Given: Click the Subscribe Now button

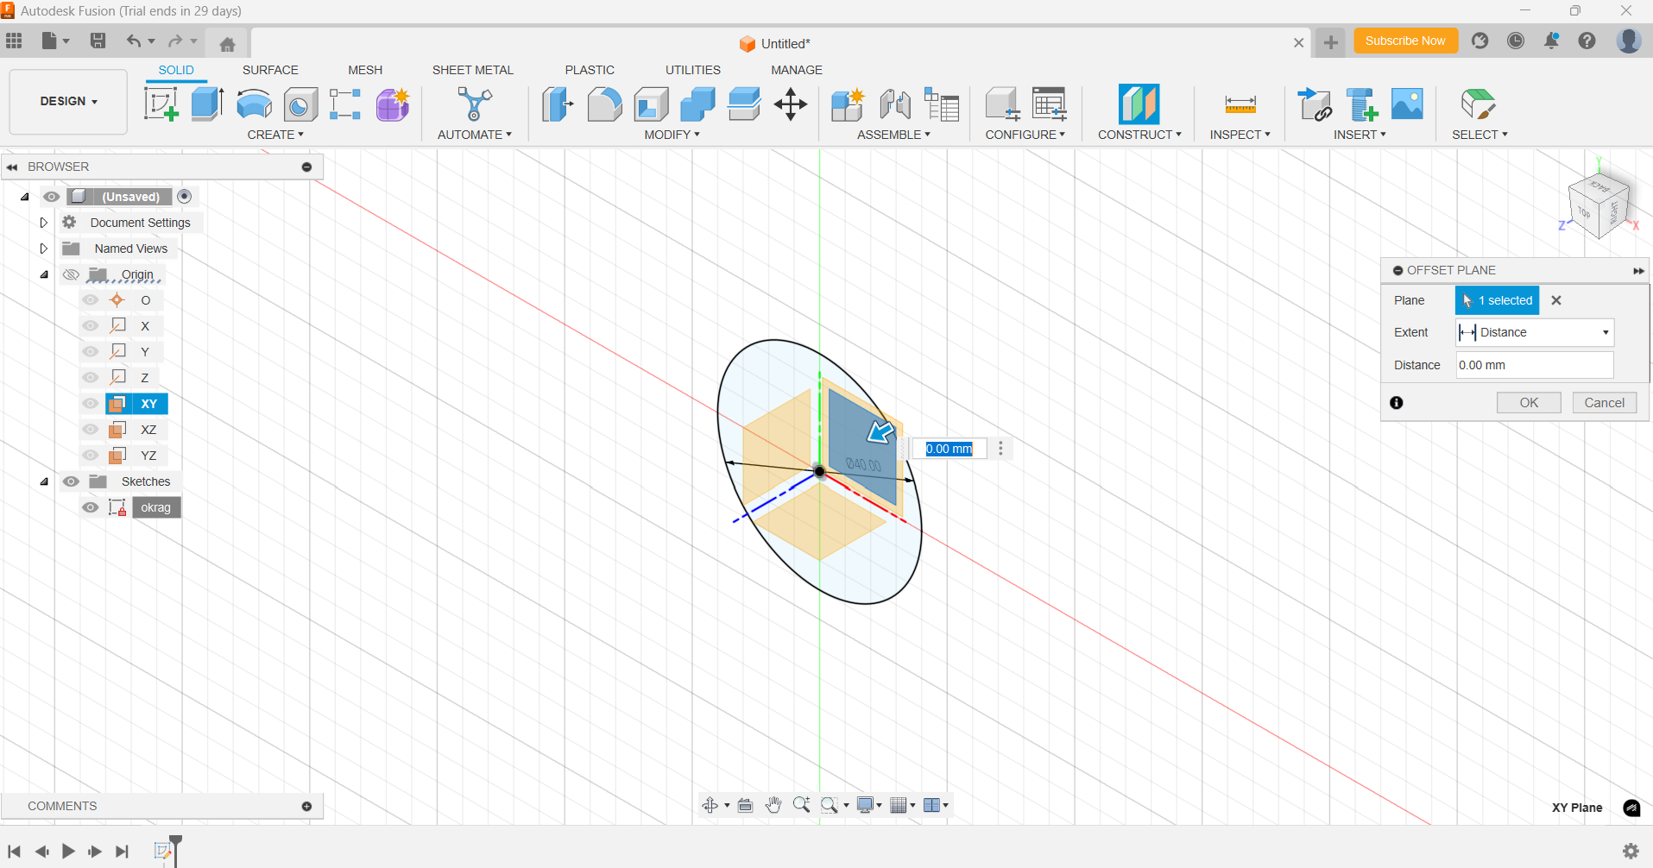Looking at the screenshot, I should 1405,41.
